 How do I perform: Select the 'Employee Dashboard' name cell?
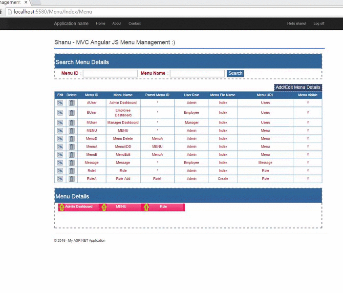coord(123,113)
